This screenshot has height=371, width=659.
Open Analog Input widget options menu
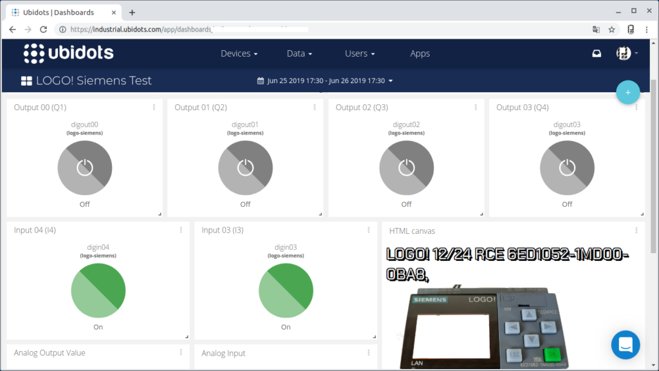click(x=369, y=353)
